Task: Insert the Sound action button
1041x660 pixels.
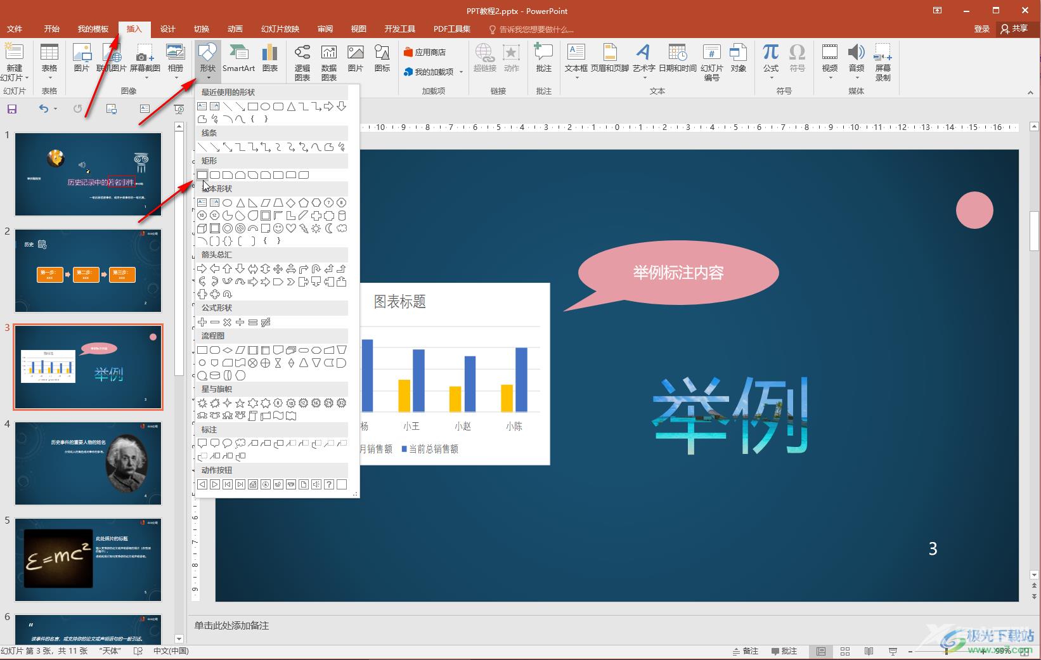Action: click(316, 484)
